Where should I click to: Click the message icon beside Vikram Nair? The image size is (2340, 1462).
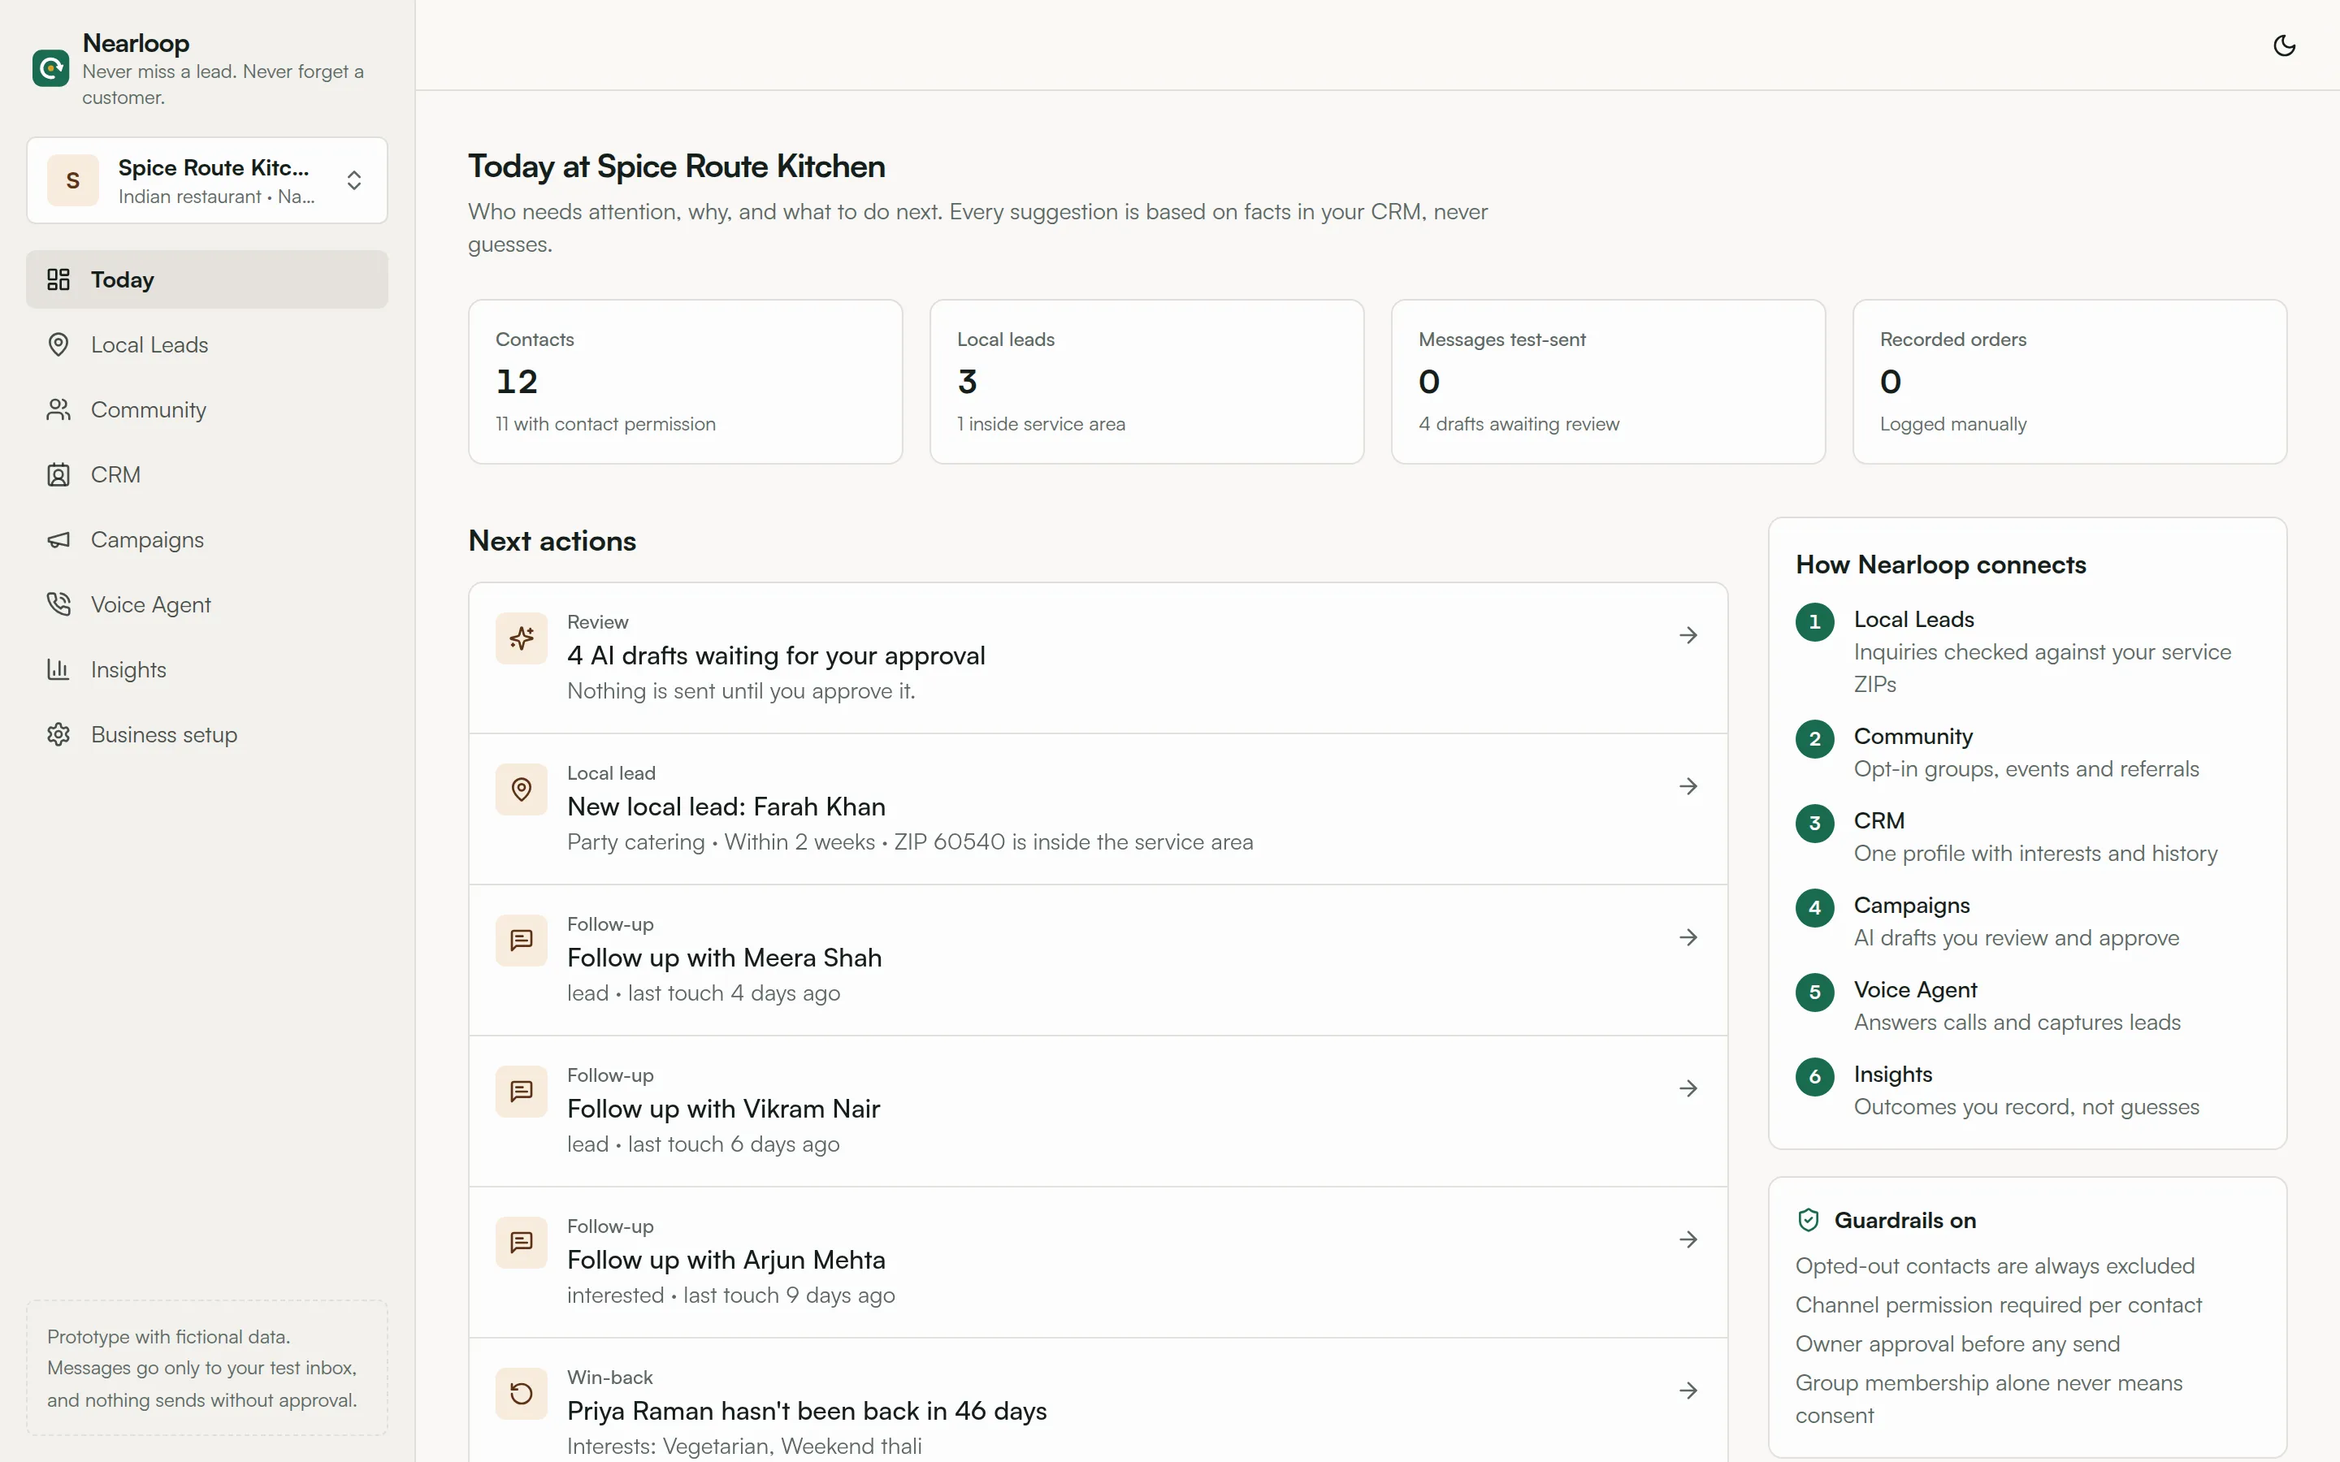point(522,1092)
